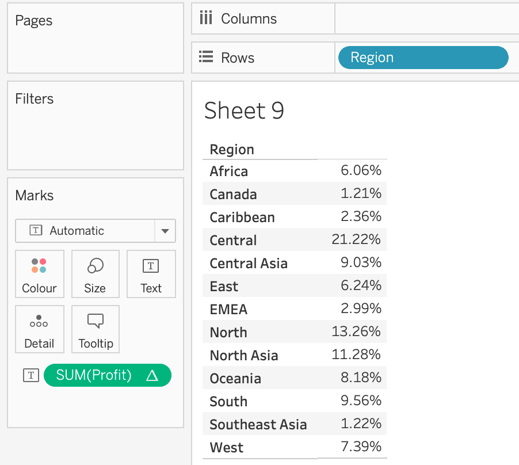Open the Detail marks card

click(x=39, y=329)
